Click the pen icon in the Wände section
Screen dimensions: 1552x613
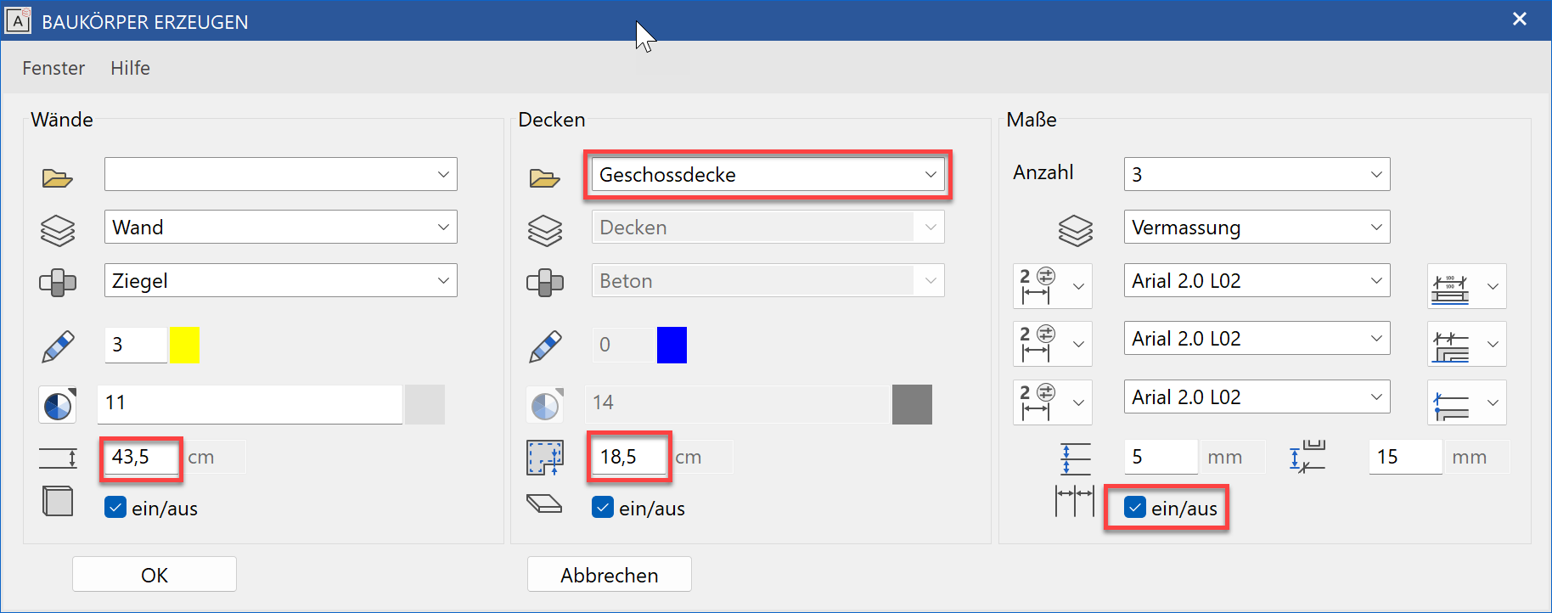pyautogui.click(x=57, y=346)
